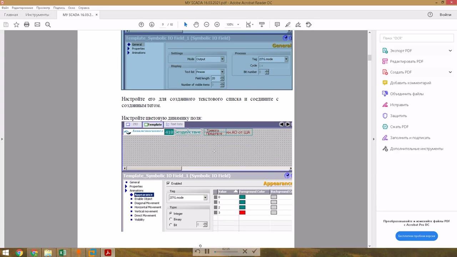Select the Highlight text pen tool
Viewport: 457px width, 257px height.
(x=288, y=25)
